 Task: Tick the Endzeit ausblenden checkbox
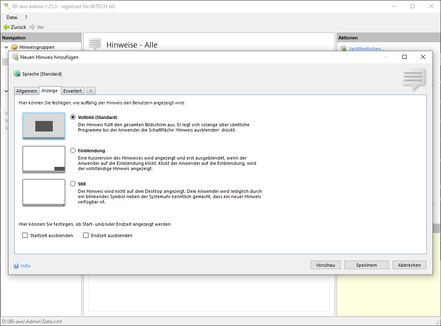coord(86,235)
